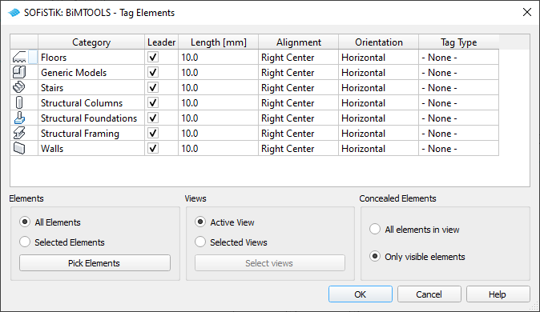Image resolution: width=540 pixels, height=312 pixels.
Task: Uncheck the Leader checkbox for Structural Framing
Action: coord(153,133)
